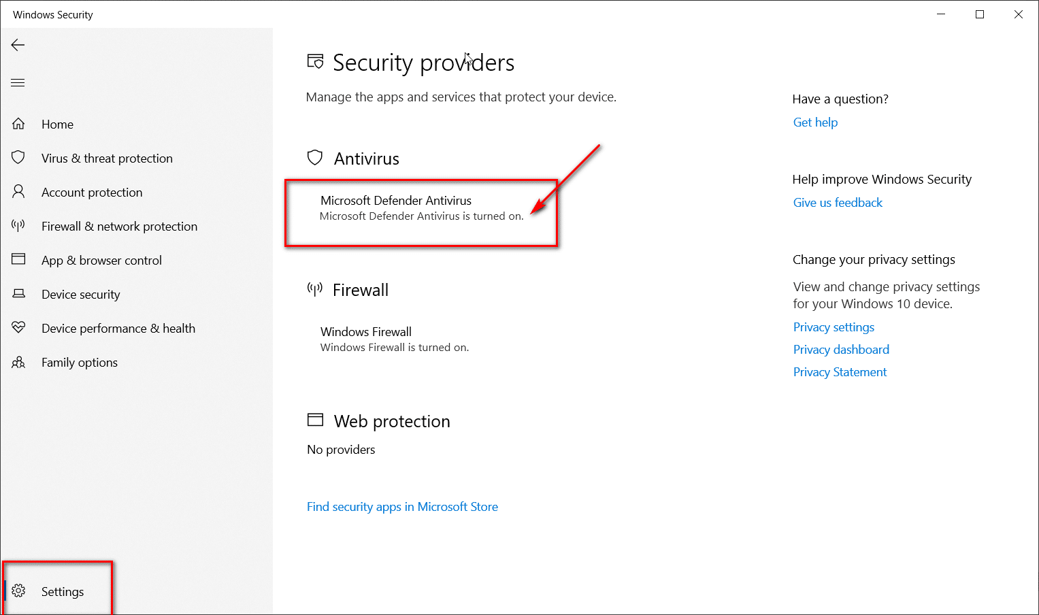
Task: Open the Privacy Statement link
Action: [x=840, y=372]
